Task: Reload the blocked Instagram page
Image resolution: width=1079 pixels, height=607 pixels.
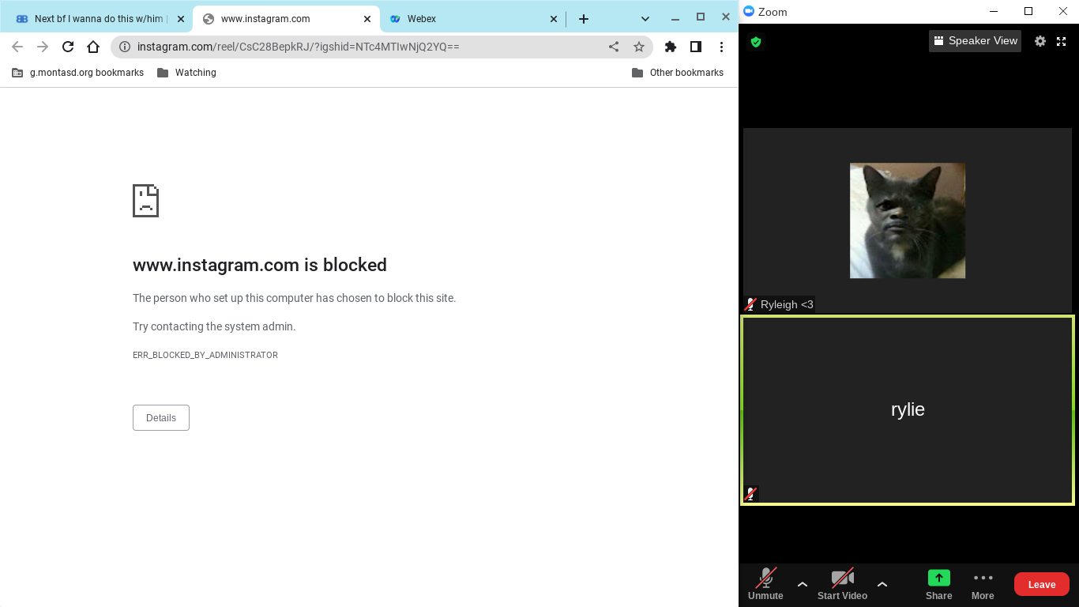Action: click(x=68, y=47)
